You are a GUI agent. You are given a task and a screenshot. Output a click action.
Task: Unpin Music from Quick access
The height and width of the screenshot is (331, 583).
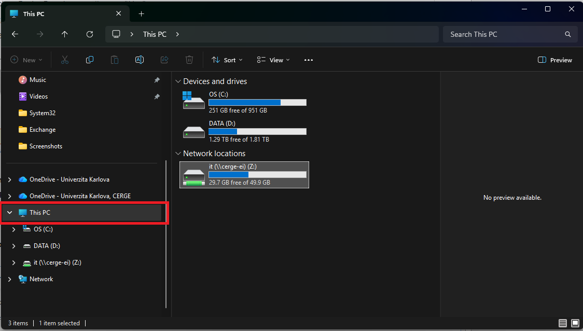click(x=157, y=80)
